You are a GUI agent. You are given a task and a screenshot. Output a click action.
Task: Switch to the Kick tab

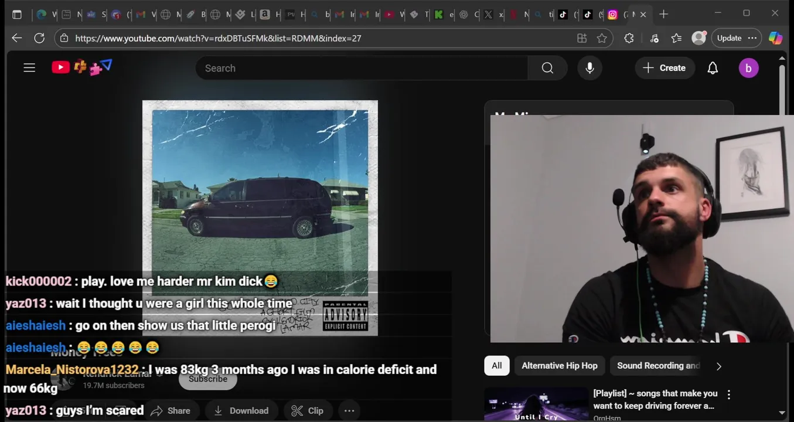(x=438, y=15)
